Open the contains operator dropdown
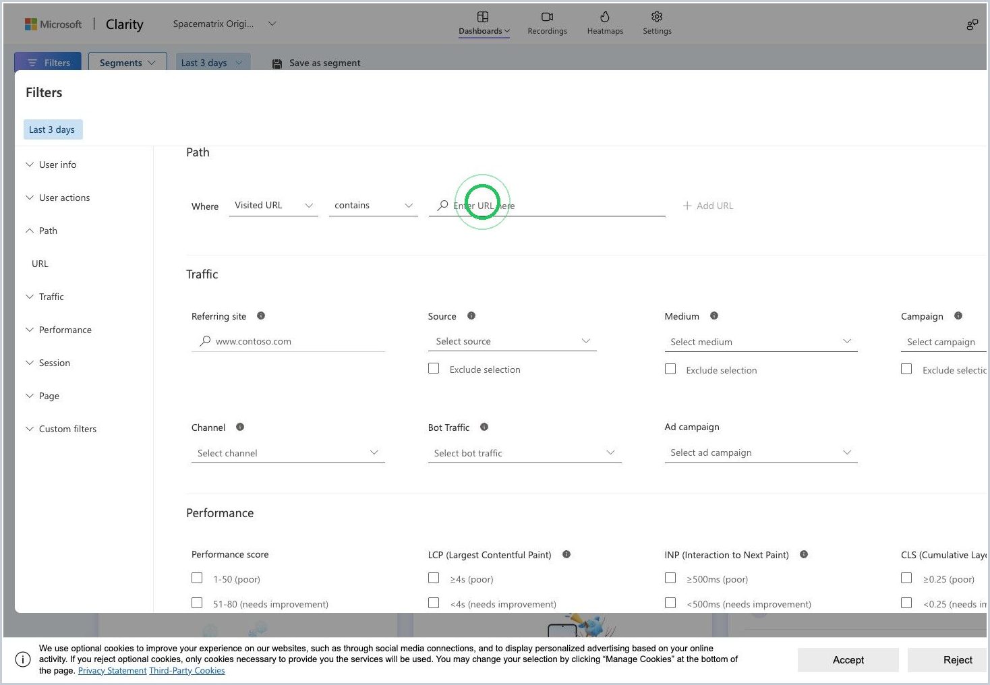The width and height of the screenshot is (990, 685). click(x=374, y=206)
